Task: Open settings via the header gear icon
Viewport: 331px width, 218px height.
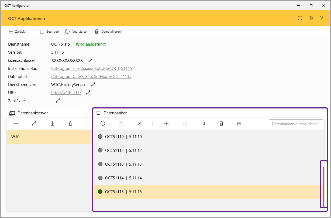Action: coord(311,18)
